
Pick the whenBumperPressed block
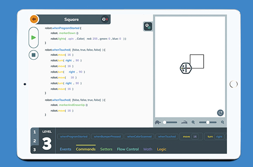click(x=107, y=137)
